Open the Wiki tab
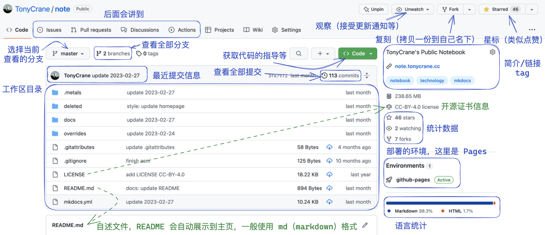The height and width of the screenshot is (235, 545). tap(253, 30)
